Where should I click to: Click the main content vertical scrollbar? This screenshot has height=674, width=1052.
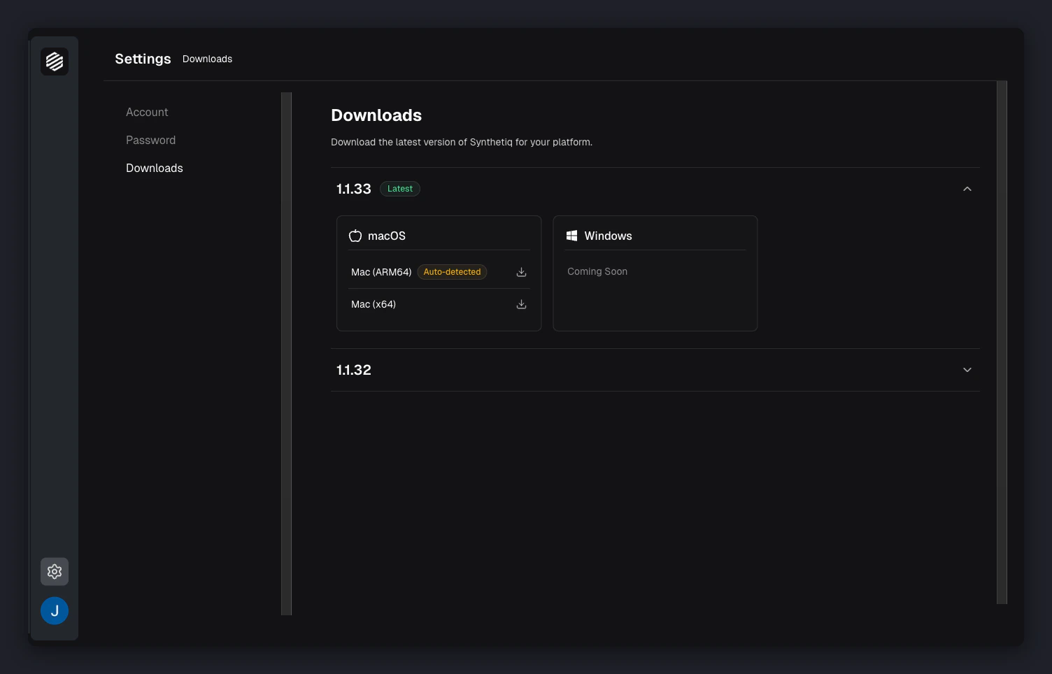pos(1002,343)
